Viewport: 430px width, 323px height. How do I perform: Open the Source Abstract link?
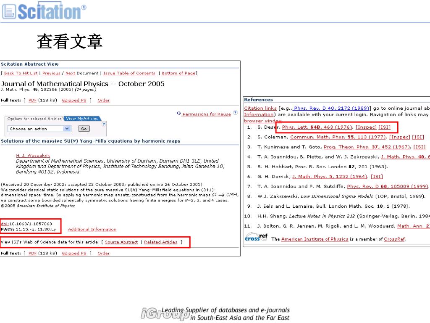pos(121,242)
